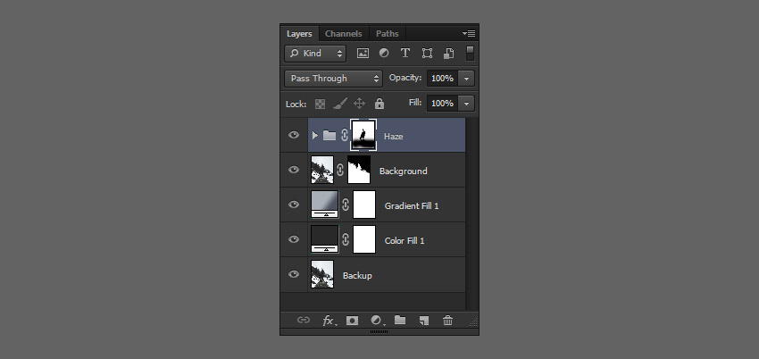Select Background layer image thumbnail
Screen dimensions: 759x359
pos(322,170)
